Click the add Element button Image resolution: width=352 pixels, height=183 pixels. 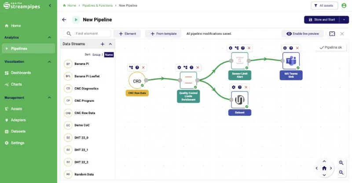(127, 34)
